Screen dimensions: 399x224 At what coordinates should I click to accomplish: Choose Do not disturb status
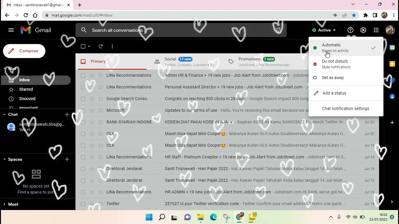point(346,64)
